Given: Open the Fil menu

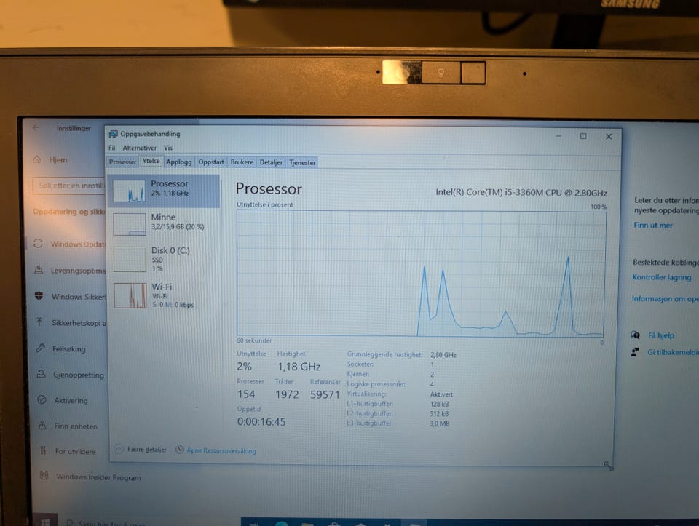Looking at the screenshot, I should [x=111, y=148].
